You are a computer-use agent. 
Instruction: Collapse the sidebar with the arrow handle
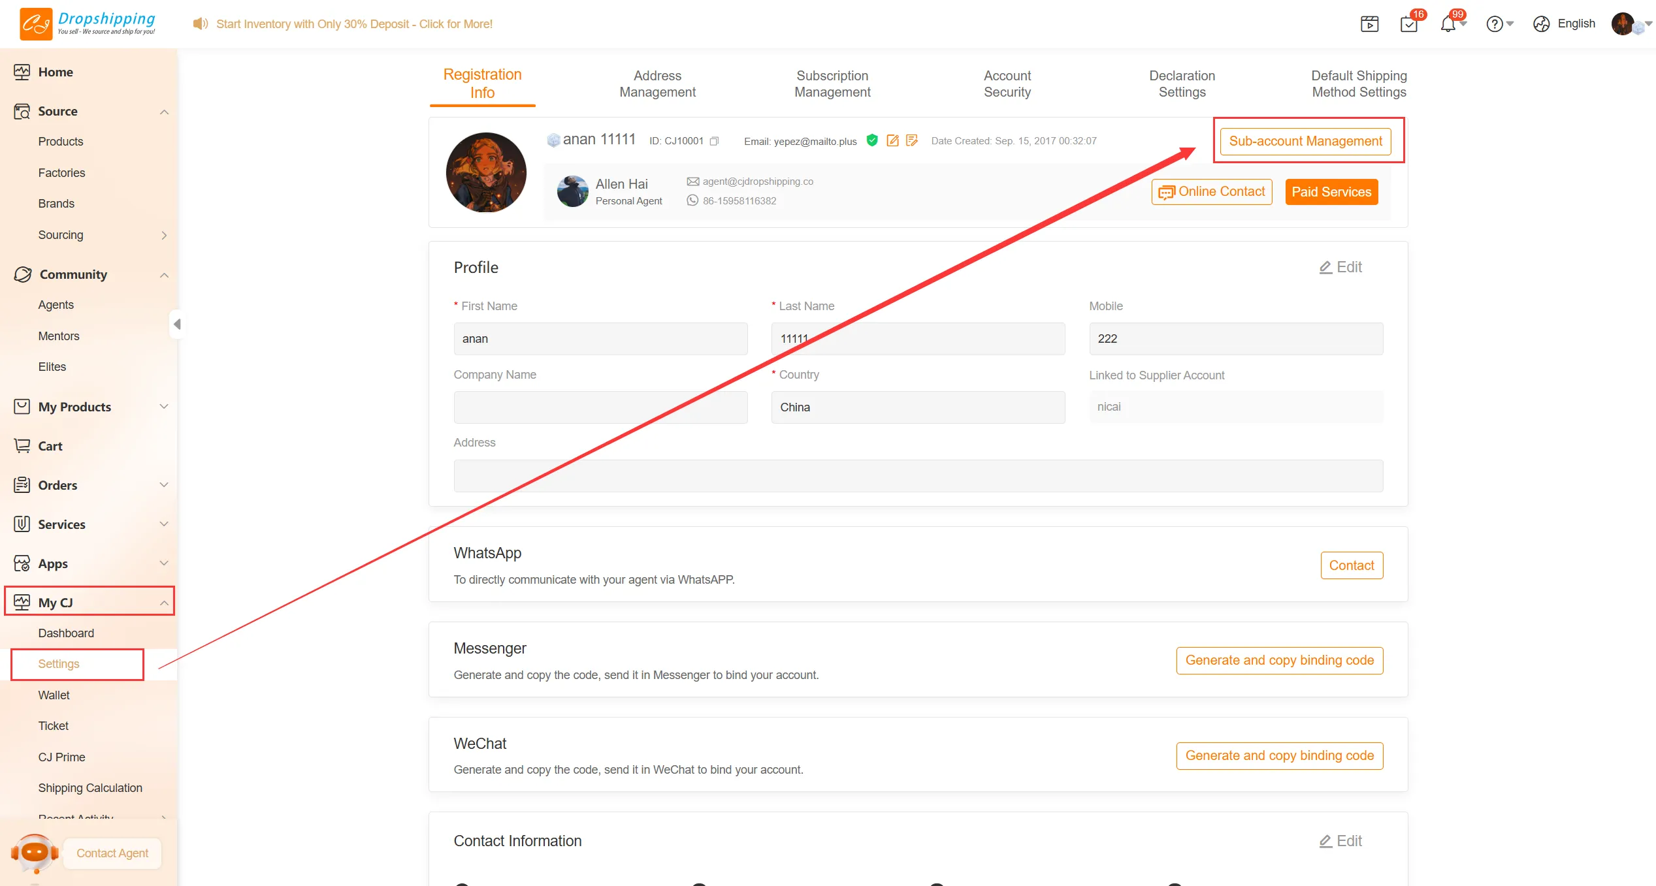tap(176, 324)
